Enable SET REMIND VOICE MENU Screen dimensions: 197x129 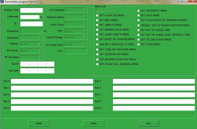tap(97, 30)
